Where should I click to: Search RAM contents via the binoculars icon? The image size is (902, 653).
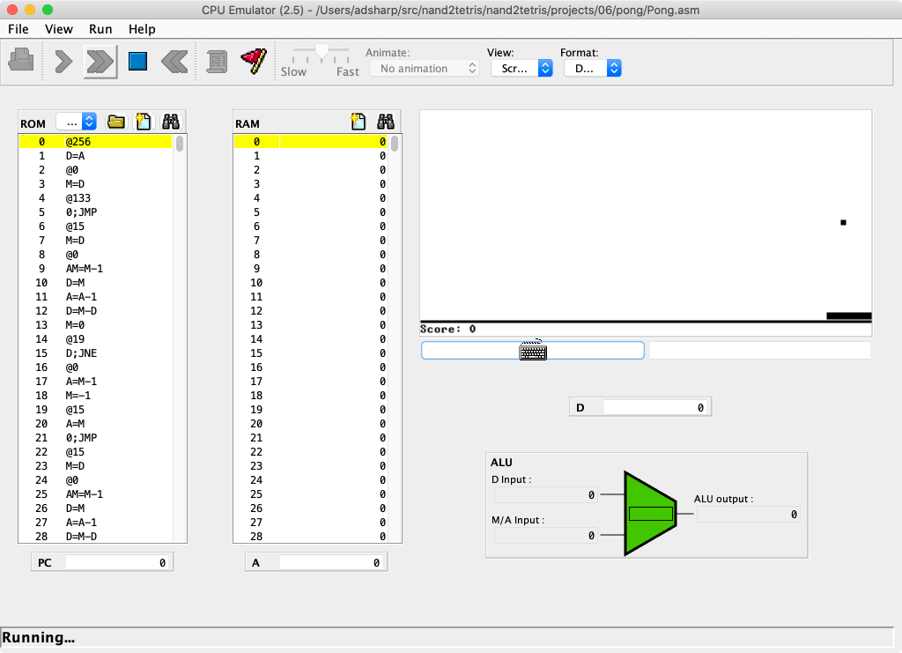tap(385, 122)
